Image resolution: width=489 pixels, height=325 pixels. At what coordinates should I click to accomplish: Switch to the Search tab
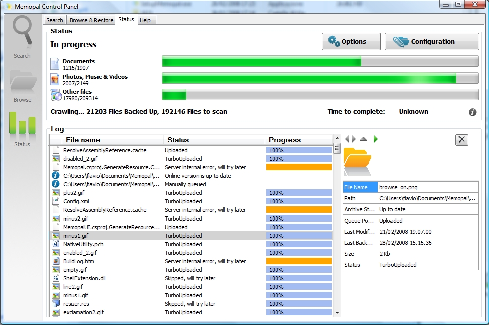55,20
